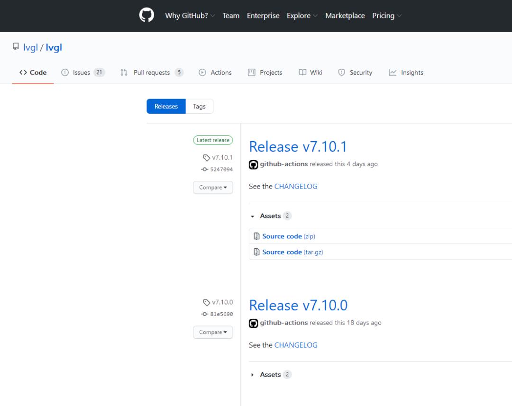Screen dimensions: 512x406
Task: Open CHANGELOG link in v7.10.1 release
Action: (x=296, y=186)
